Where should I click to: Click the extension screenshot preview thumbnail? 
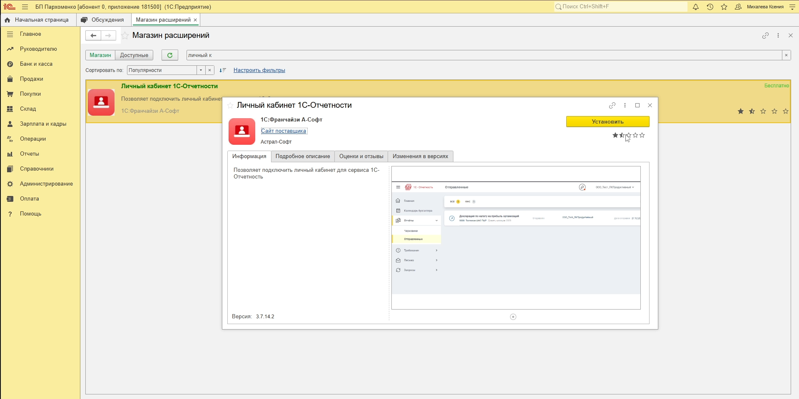pyautogui.click(x=516, y=238)
